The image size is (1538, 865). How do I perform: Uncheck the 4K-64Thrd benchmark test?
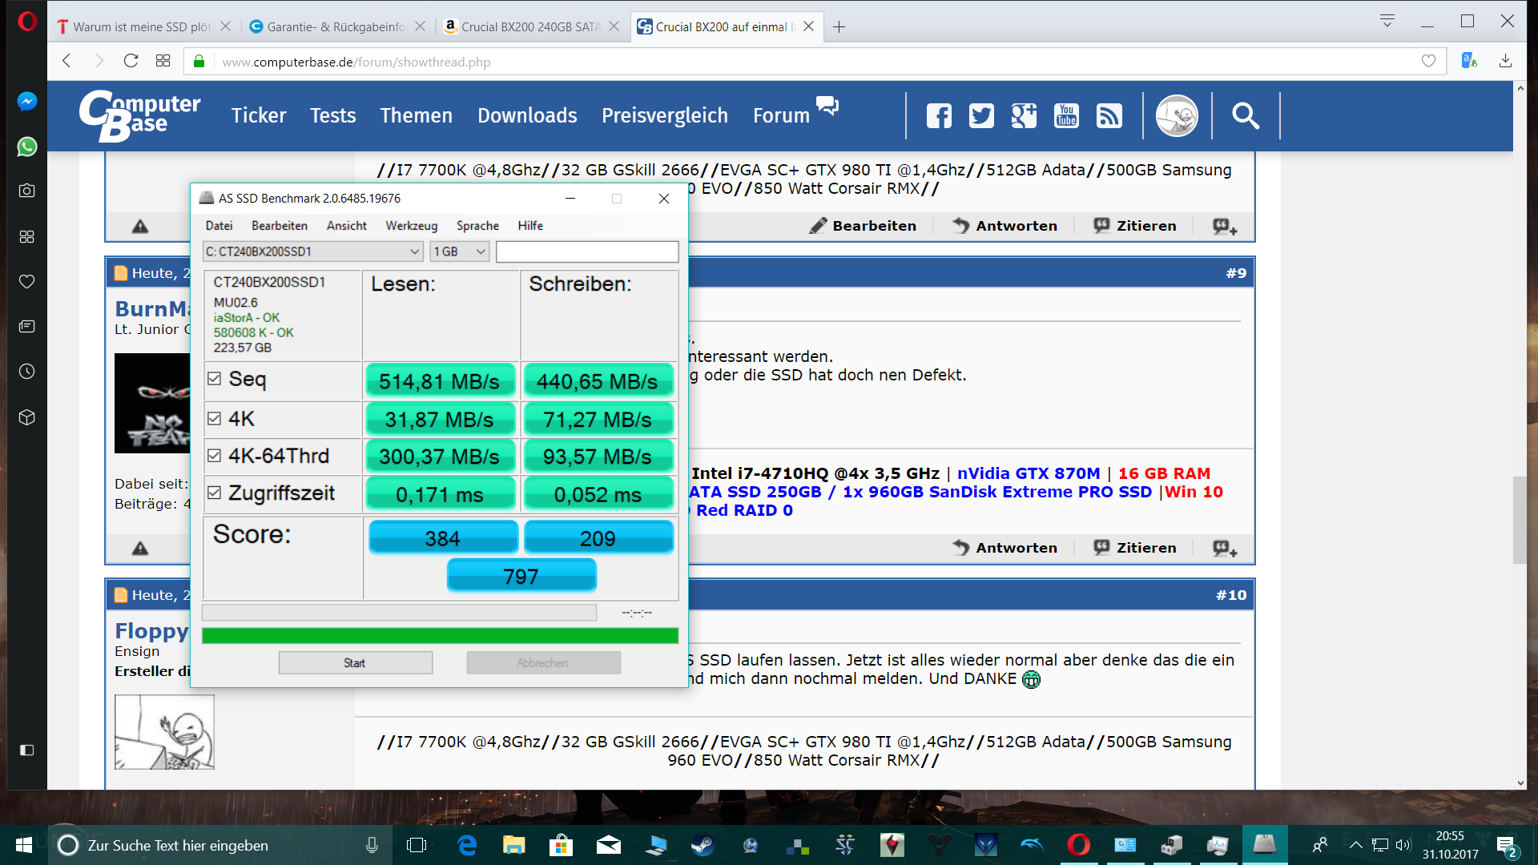214,456
